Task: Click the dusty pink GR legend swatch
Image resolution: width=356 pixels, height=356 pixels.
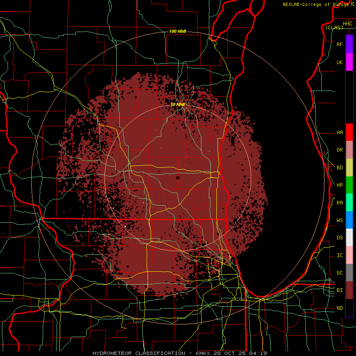Action: click(349, 150)
